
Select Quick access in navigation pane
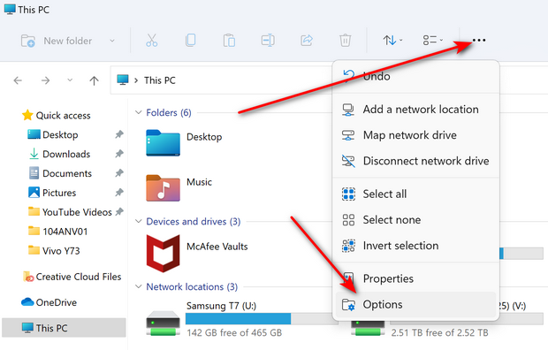56,116
